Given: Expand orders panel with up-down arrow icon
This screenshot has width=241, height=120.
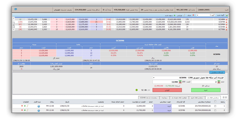Looking at the screenshot, I should click(226, 97).
